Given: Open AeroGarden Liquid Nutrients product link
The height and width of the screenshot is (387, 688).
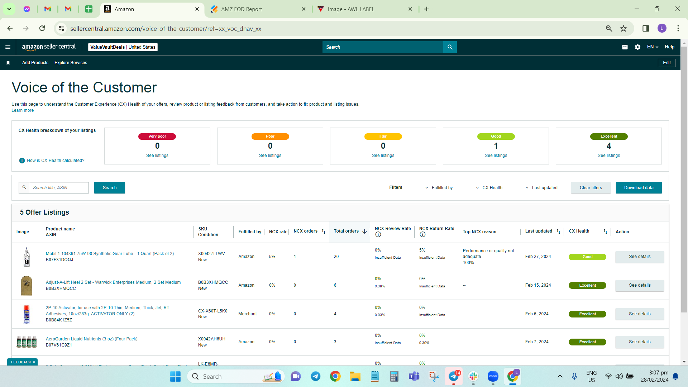Looking at the screenshot, I should [x=92, y=339].
